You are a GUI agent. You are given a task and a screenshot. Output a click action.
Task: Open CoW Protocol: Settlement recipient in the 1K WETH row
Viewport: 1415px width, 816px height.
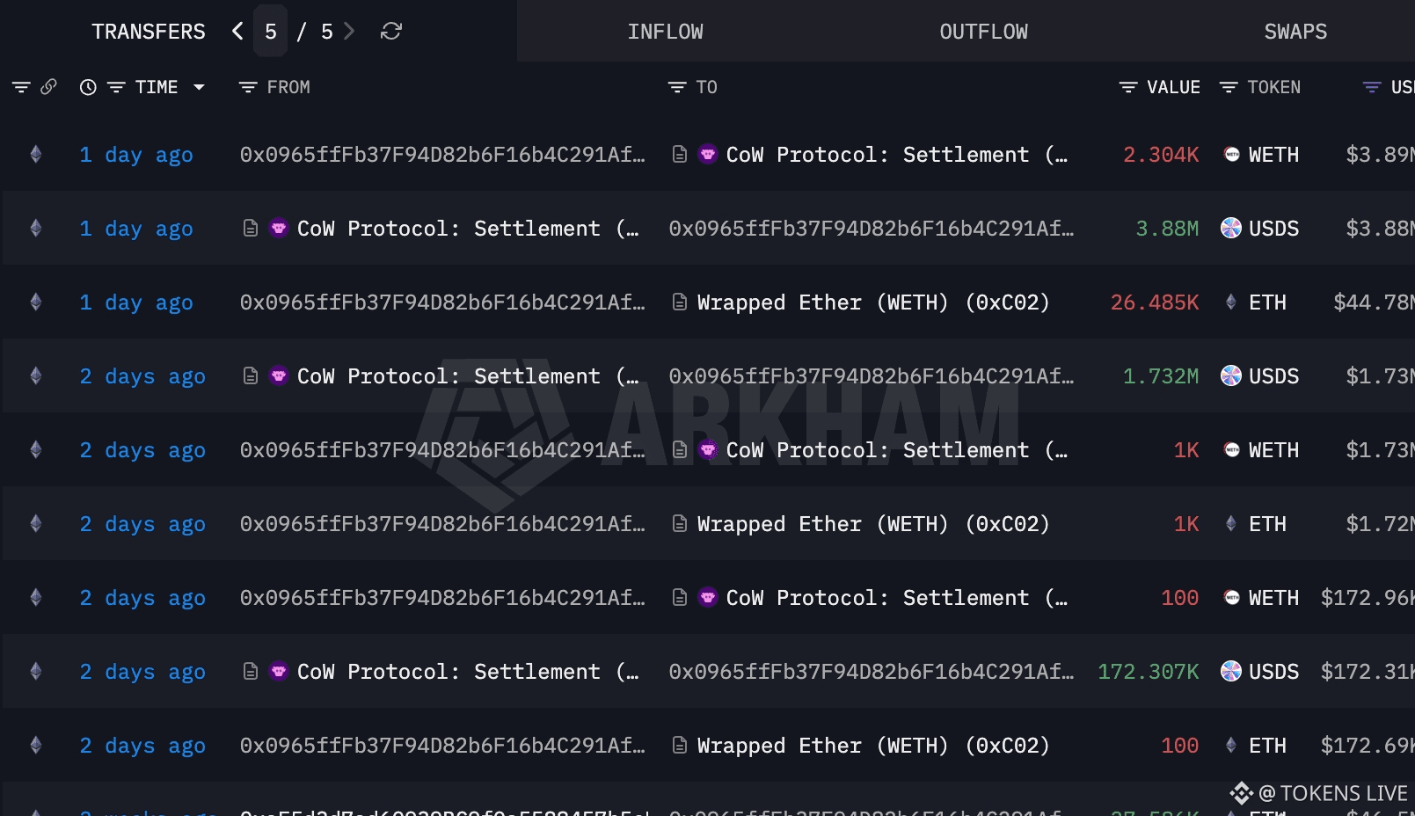click(897, 450)
